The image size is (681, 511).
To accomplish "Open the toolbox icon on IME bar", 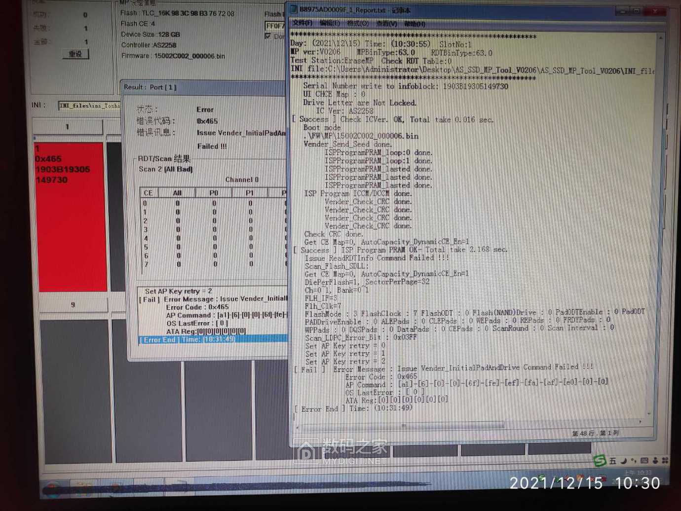I will click(665, 460).
